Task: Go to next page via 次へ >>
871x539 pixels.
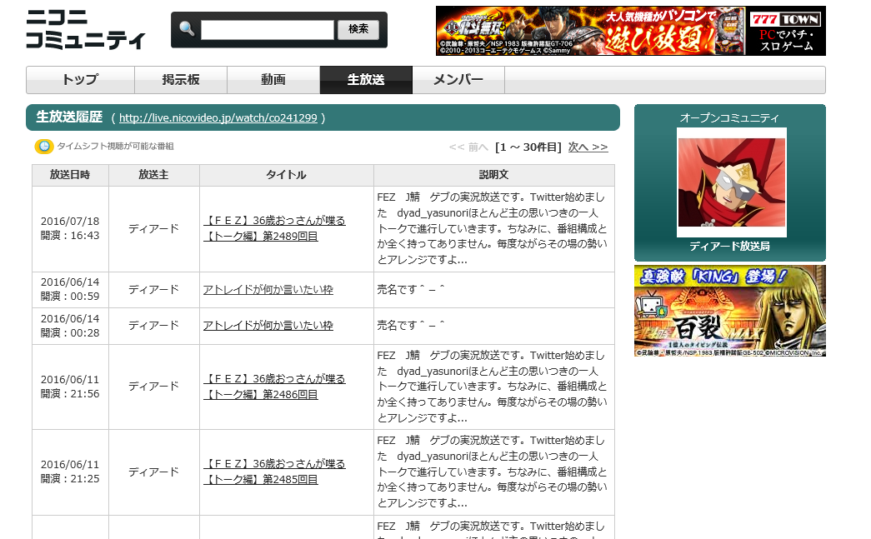Action: 588,147
